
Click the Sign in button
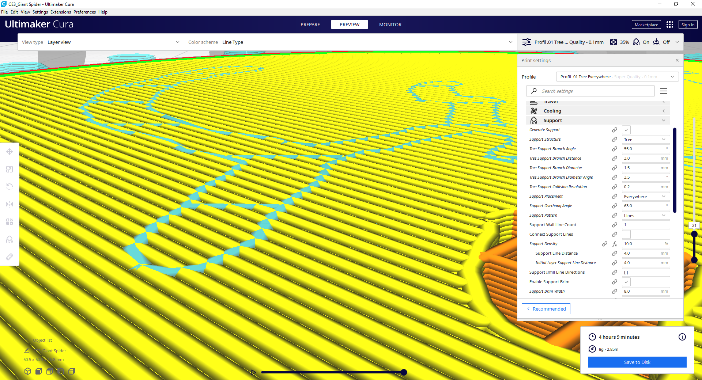tap(688, 24)
